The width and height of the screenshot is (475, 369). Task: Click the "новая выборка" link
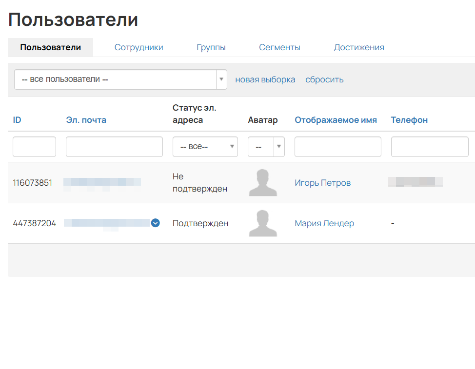(265, 79)
